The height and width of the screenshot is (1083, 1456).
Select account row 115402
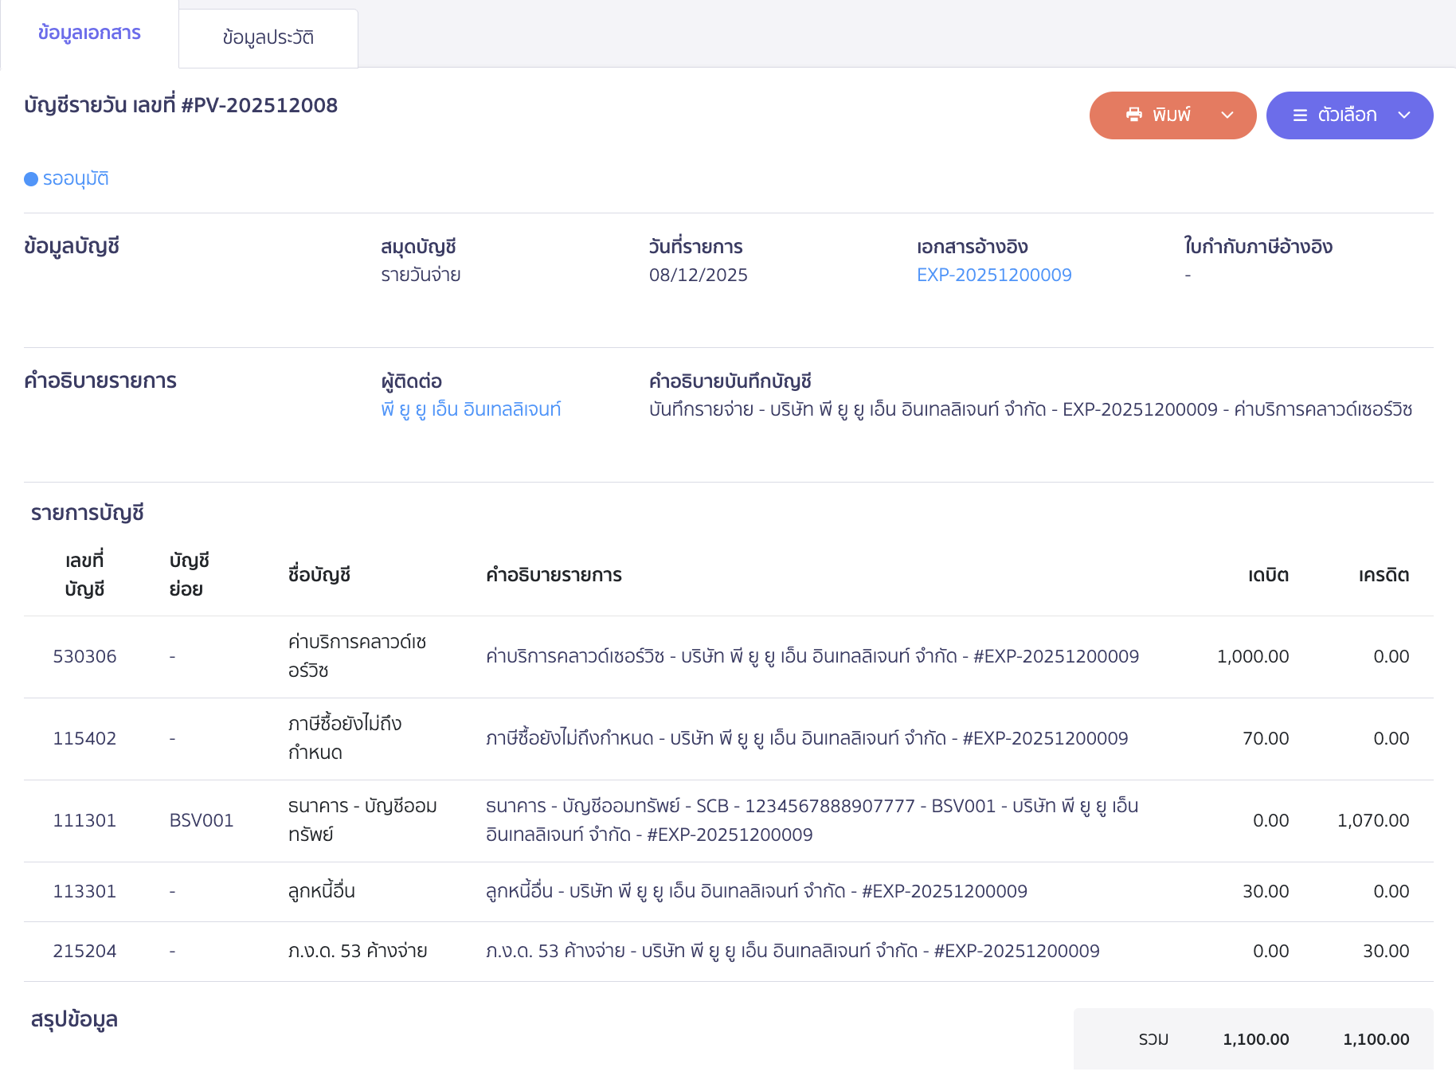coord(84,738)
